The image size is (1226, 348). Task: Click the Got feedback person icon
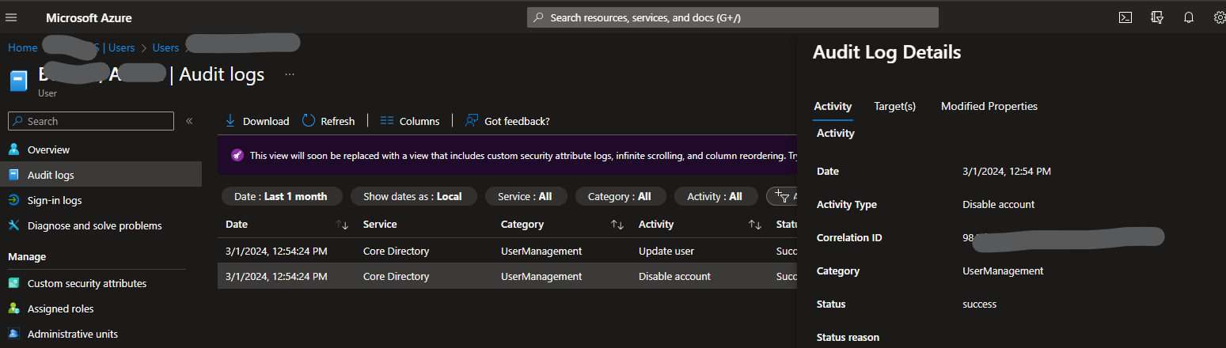pos(472,121)
